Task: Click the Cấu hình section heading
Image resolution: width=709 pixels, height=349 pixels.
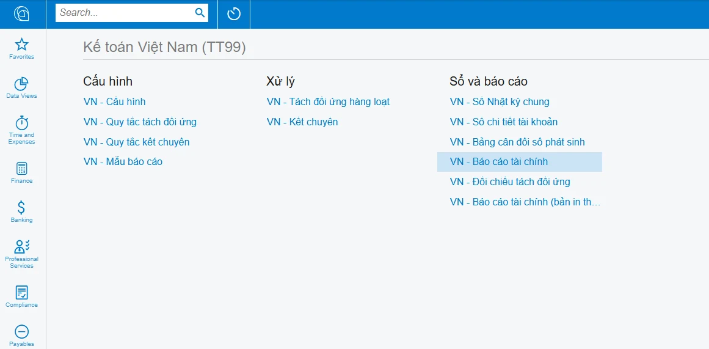Action: point(107,81)
